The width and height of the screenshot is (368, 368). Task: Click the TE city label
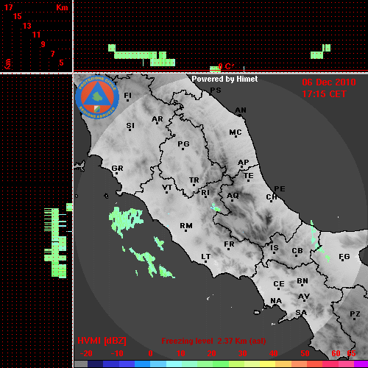click(249, 176)
